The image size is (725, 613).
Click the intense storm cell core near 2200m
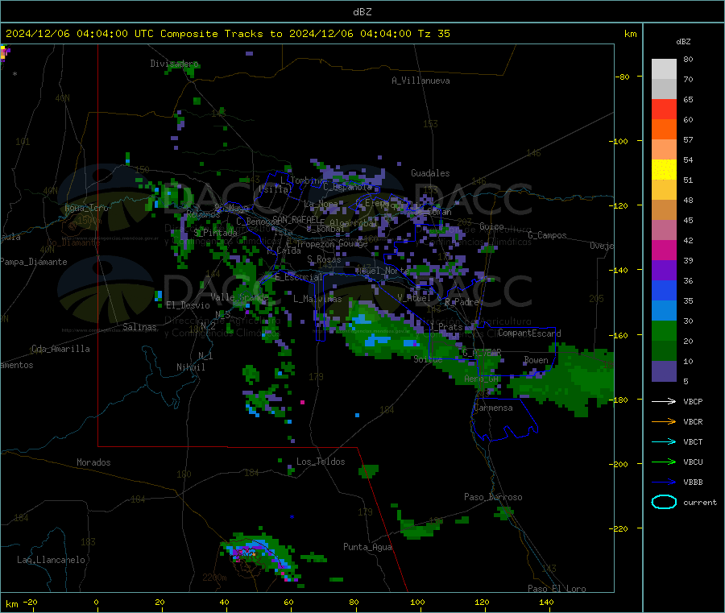[x=246, y=552]
